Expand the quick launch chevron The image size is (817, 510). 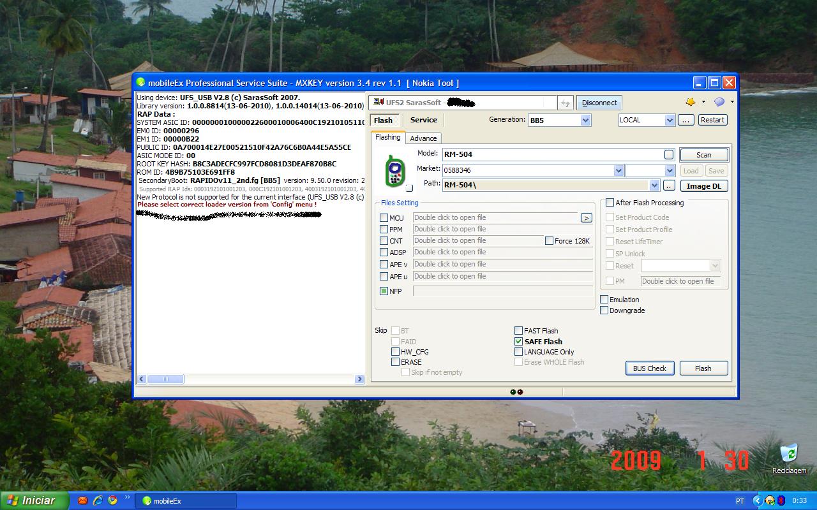[127, 497]
